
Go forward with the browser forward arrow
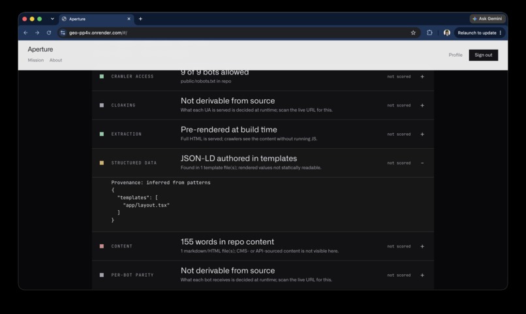click(37, 33)
